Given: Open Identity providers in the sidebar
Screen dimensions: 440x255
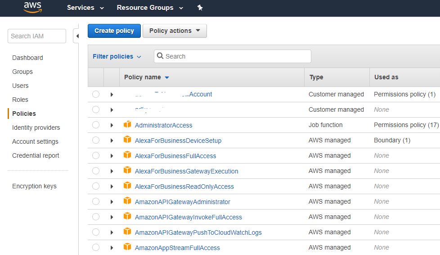Looking at the screenshot, I should 36,127.
